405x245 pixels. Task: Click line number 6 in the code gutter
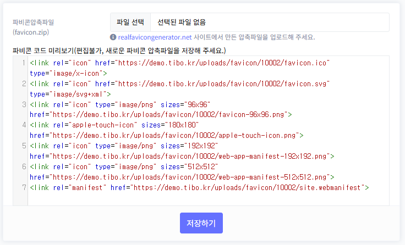23,166
